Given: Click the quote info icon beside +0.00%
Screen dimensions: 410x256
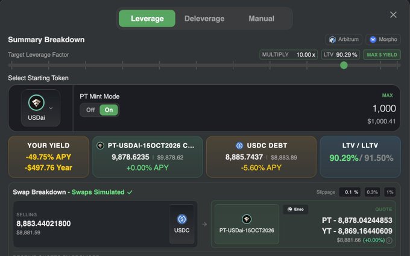Looking at the screenshot, I should (x=389, y=240).
